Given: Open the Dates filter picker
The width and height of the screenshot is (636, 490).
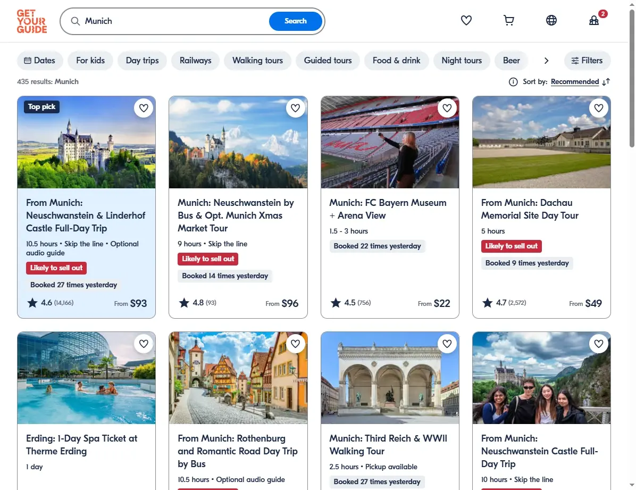Looking at the screenshot, I should (x=40, y=61).
